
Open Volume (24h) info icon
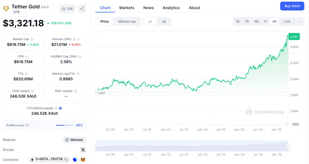[74, 39]
